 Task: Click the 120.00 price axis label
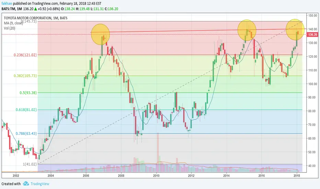pyautogui.click(x=313, y=57)
